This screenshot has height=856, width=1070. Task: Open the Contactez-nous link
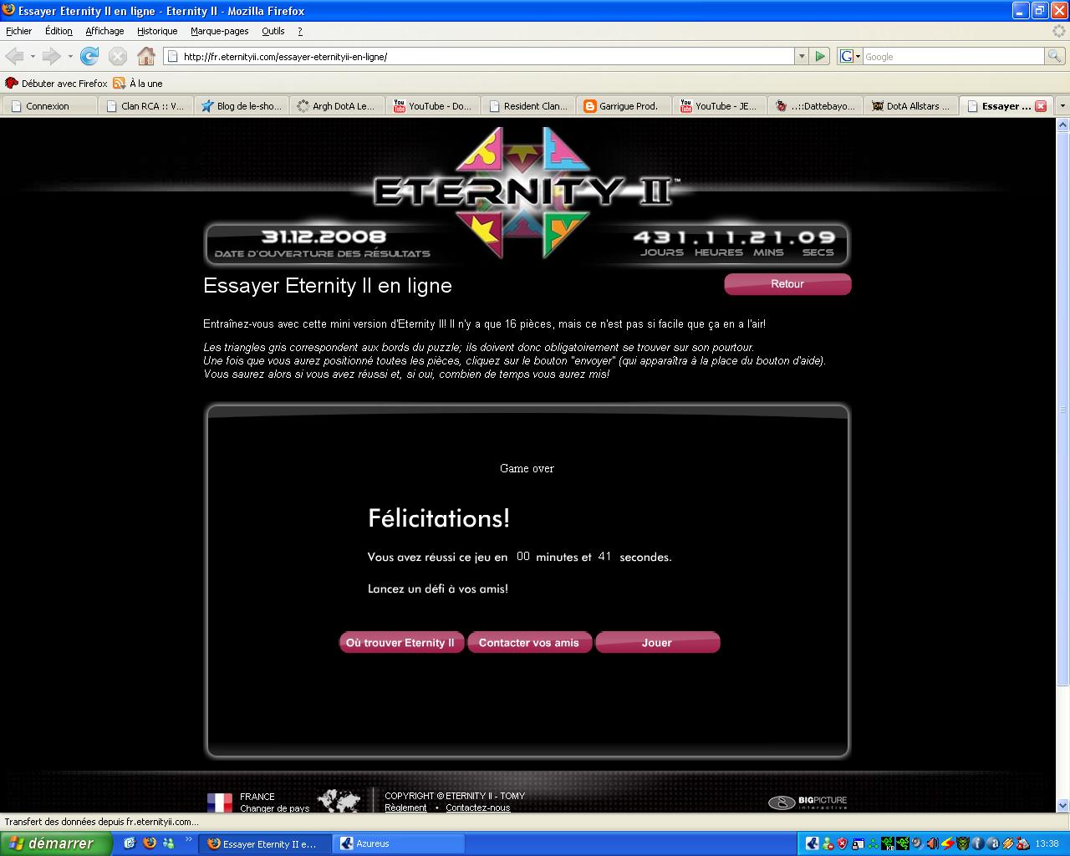click(x=477, y=808)
